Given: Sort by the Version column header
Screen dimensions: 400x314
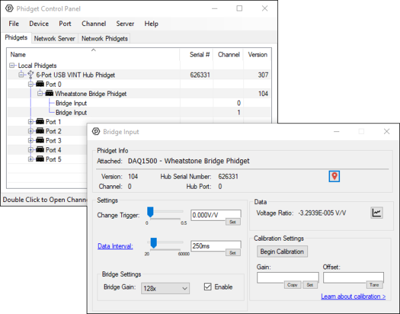Looking at the screenshot, I should coord(257,54).
